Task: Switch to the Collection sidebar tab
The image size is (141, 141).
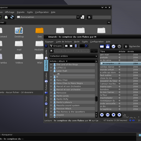Action: click(46, 66)
